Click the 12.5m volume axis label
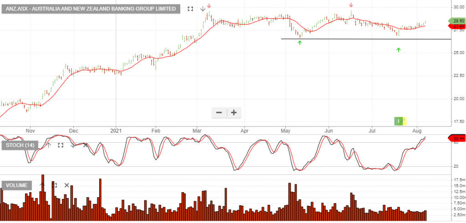466x223 pixels. click(x=459, y=191)
